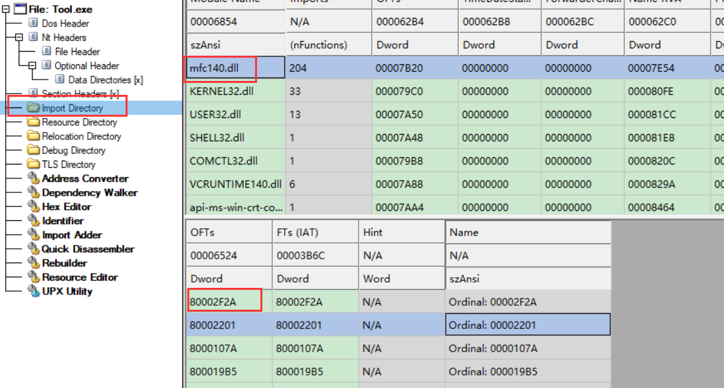Collapse the Nt Headers tree node
Screen dimensions: 724x388
click(19, 38)
